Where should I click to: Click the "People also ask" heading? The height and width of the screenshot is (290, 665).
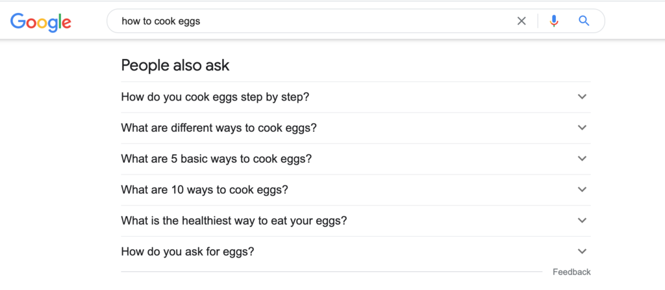[x=175, y=66]
